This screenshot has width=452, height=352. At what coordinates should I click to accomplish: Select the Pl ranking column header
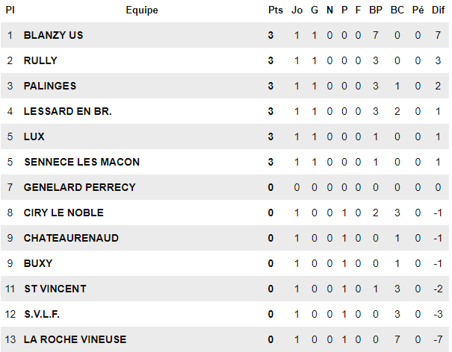coord(10,10)
